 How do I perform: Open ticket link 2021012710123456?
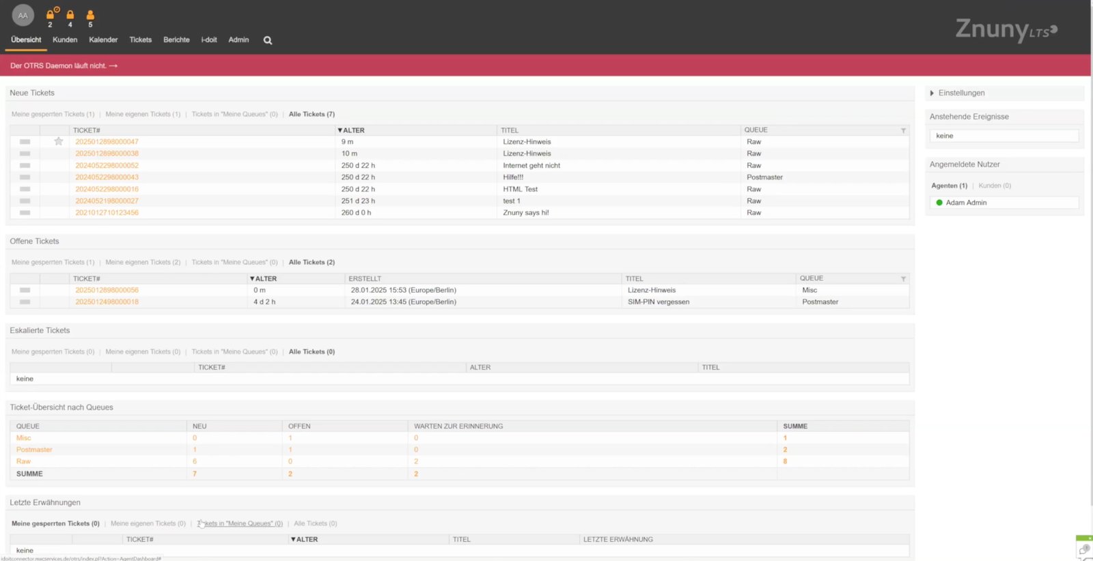coord(107,212)
